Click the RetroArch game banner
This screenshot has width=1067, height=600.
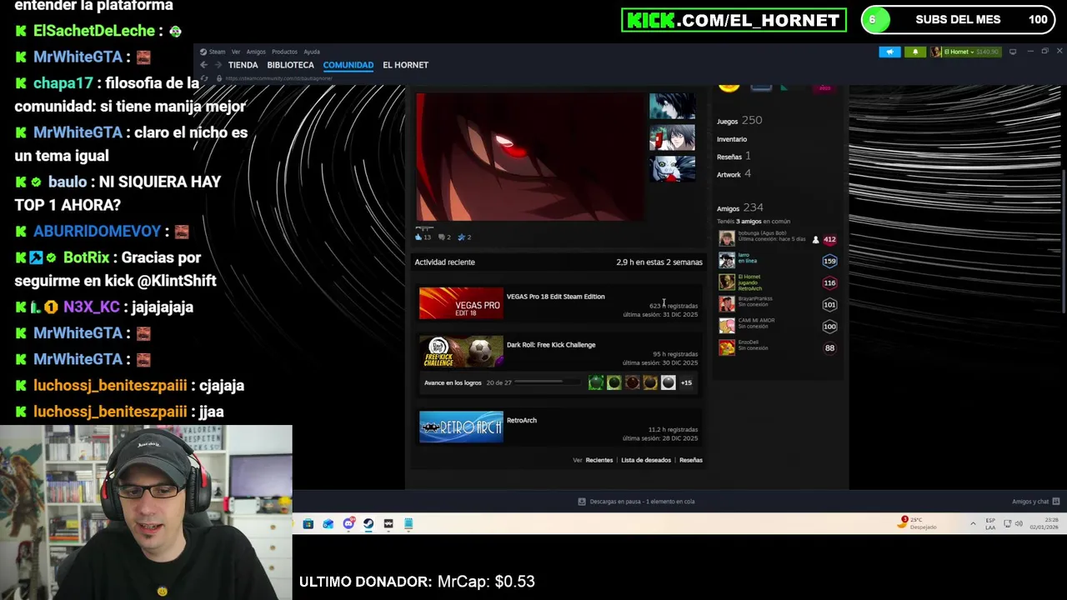461,427
